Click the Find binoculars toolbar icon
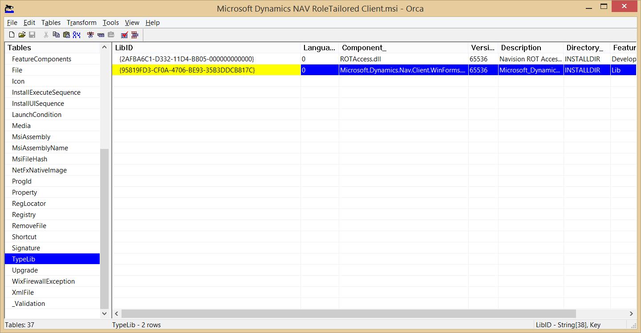The image size is (641, 333). coord(77,35)
